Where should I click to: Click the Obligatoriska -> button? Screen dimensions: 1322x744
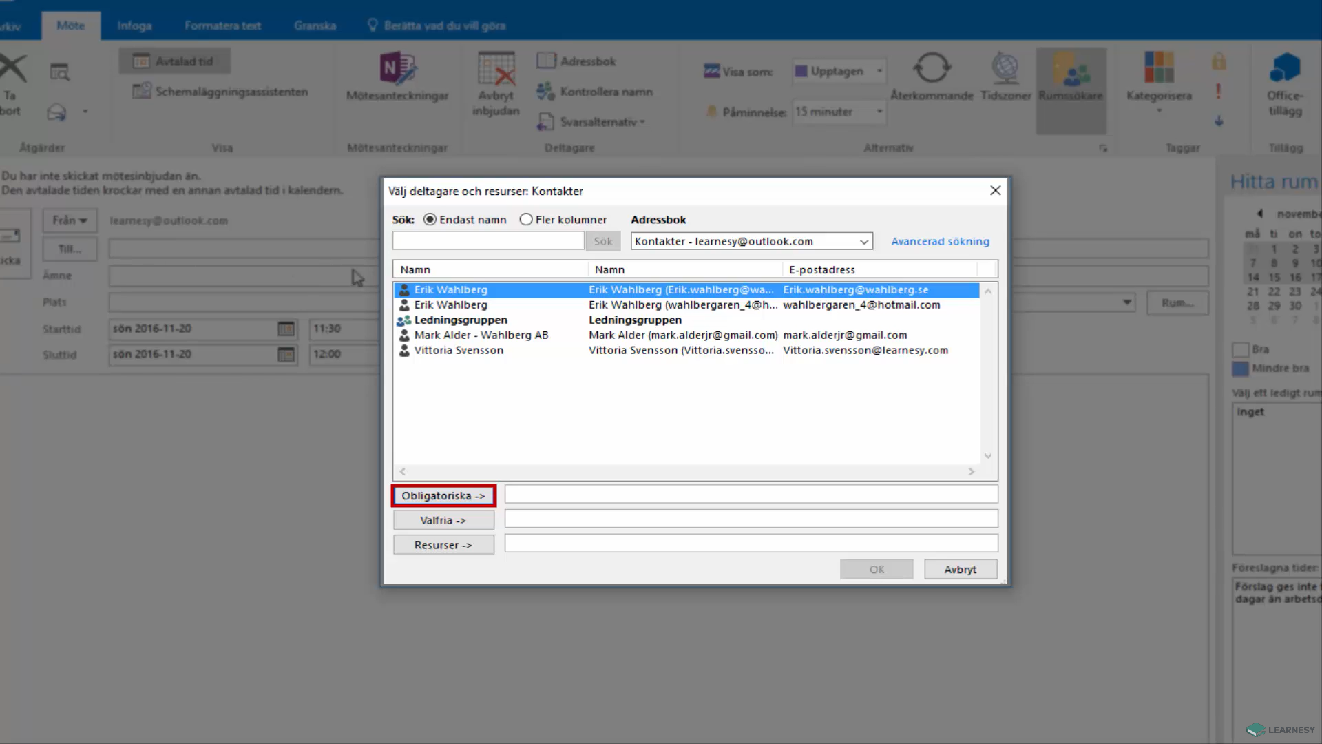click(443, 496)
